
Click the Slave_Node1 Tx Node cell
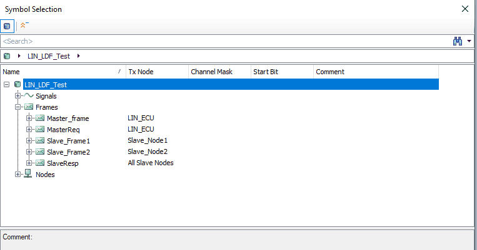coord(148,140)
